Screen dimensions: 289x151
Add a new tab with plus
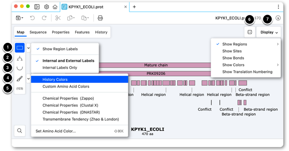[x=134, y=7]
